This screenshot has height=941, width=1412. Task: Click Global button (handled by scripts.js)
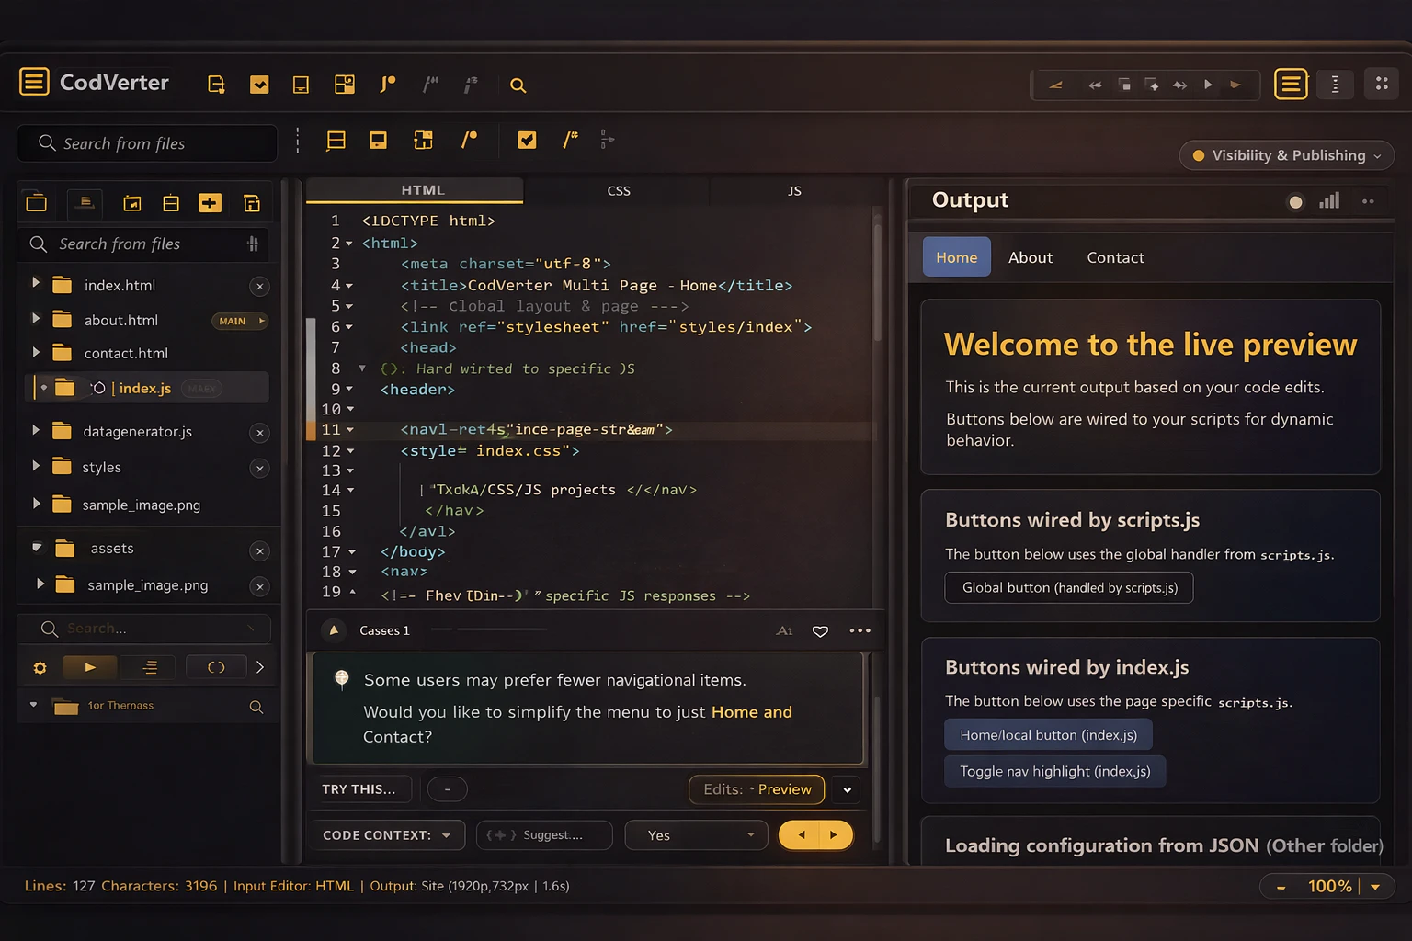click(x=1069, y=588)
